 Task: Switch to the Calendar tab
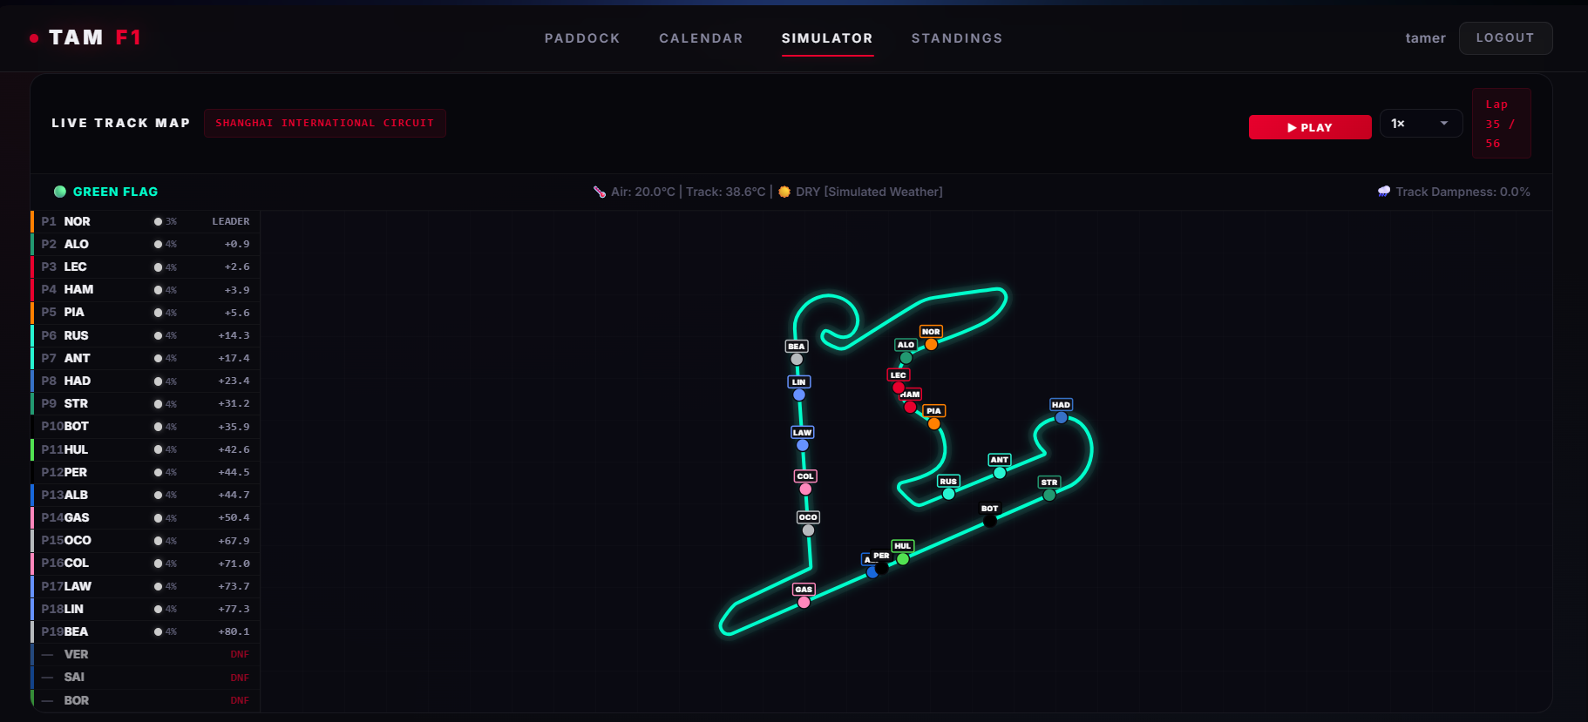coord(701,38)
